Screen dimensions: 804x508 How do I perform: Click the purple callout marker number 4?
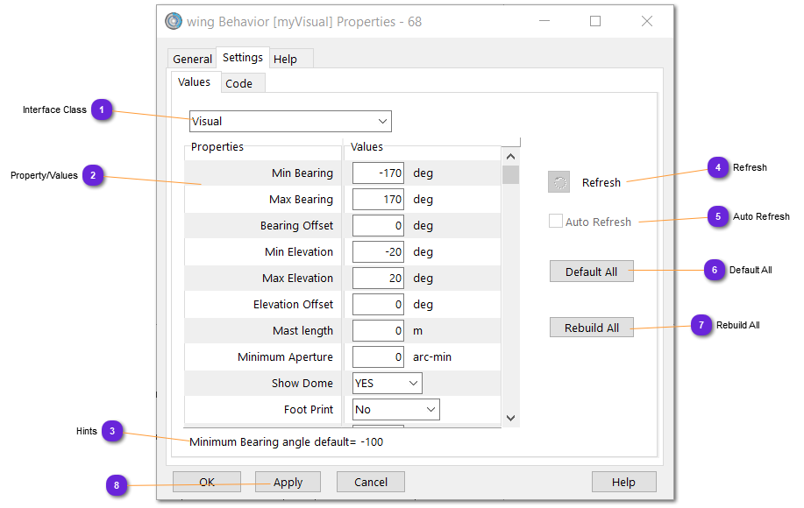718,167
